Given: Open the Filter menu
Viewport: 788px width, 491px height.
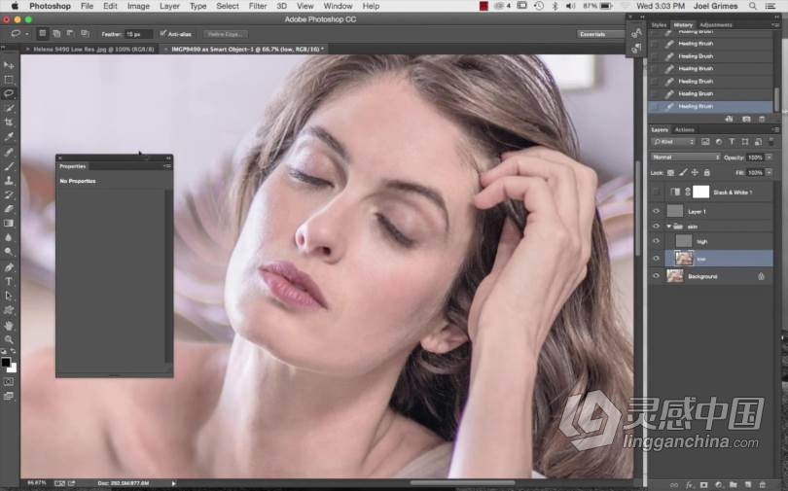Looking at the screenshot, I should point(257,6).
